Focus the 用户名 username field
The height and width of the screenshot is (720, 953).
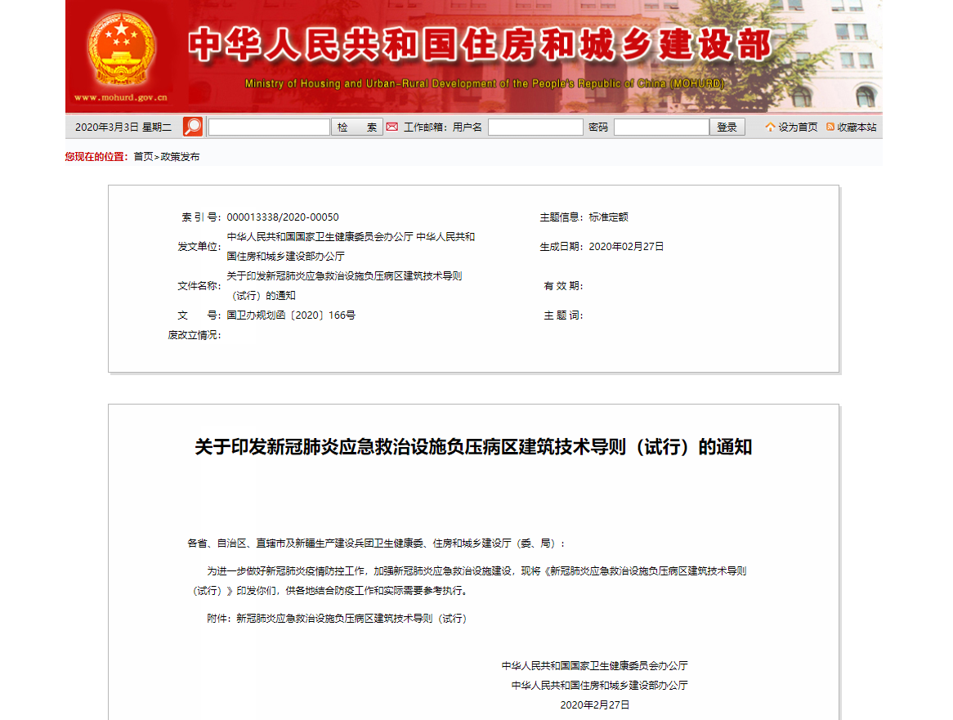click(535, 127)
